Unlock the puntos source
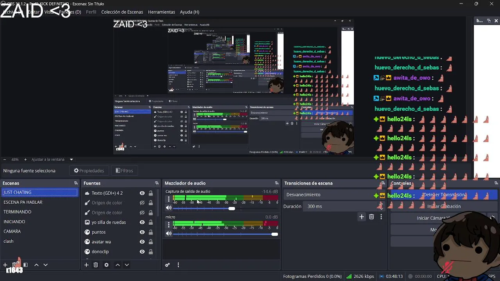The image size is (500, 281). (x=150, y=232)
